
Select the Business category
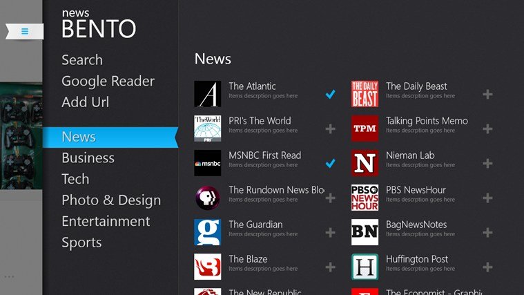point(88,158)
